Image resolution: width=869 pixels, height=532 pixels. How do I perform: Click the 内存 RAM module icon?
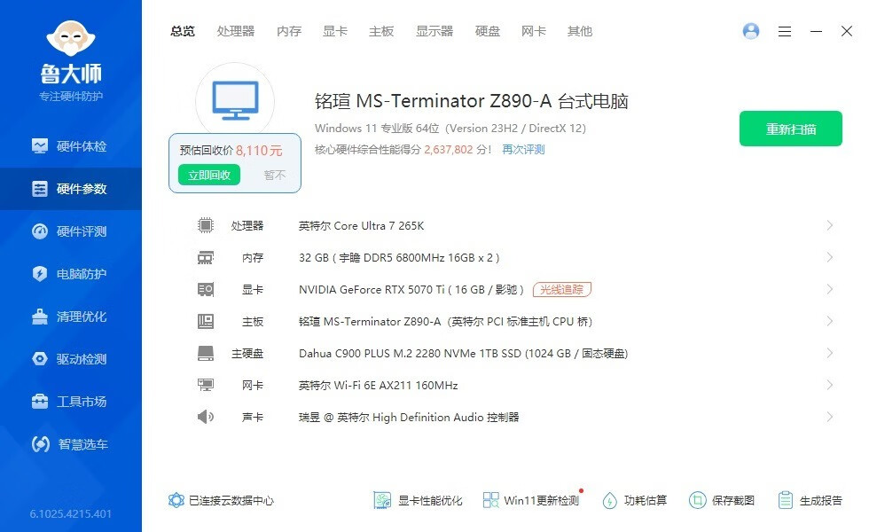206,258
